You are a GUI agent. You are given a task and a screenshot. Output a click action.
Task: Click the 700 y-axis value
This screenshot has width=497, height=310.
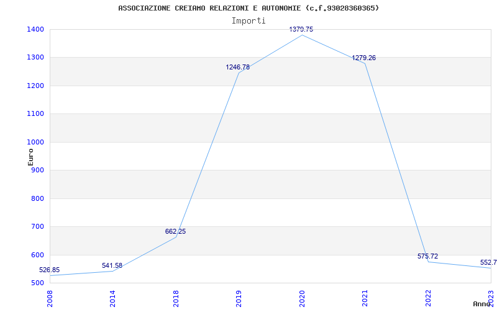coord(36,227)
